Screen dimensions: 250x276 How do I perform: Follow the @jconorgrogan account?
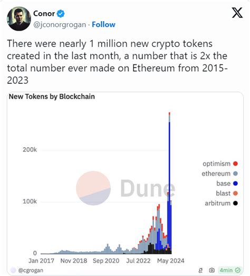pyautogui.click(x=103, y=24)
